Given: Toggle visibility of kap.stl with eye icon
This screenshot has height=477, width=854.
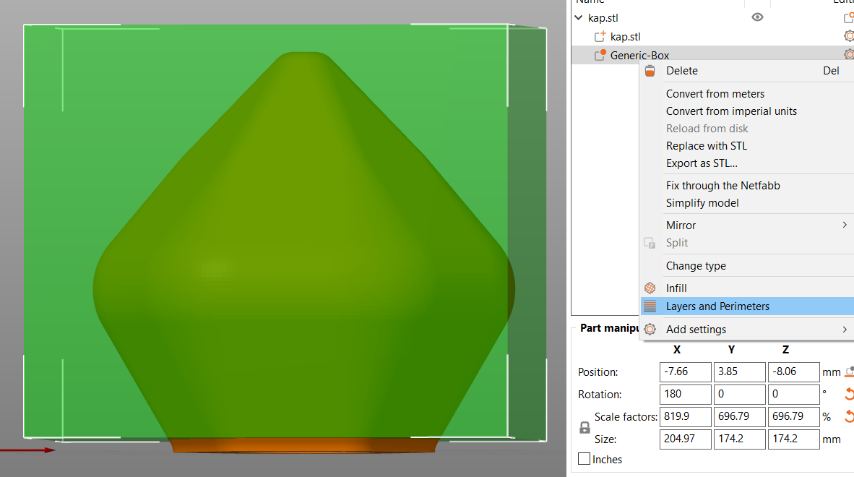Looking at the screenshot, I should tap(757, 16).
